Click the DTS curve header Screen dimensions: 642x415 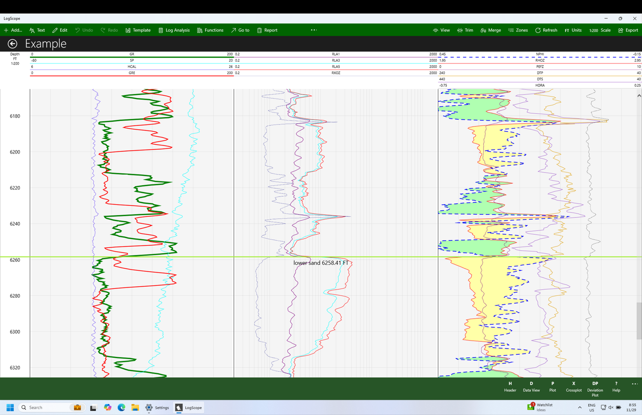pyautogui.click(x=540, y=79)
